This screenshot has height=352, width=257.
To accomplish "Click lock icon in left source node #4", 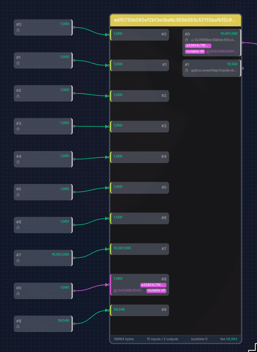I will (x=18, y=162).
